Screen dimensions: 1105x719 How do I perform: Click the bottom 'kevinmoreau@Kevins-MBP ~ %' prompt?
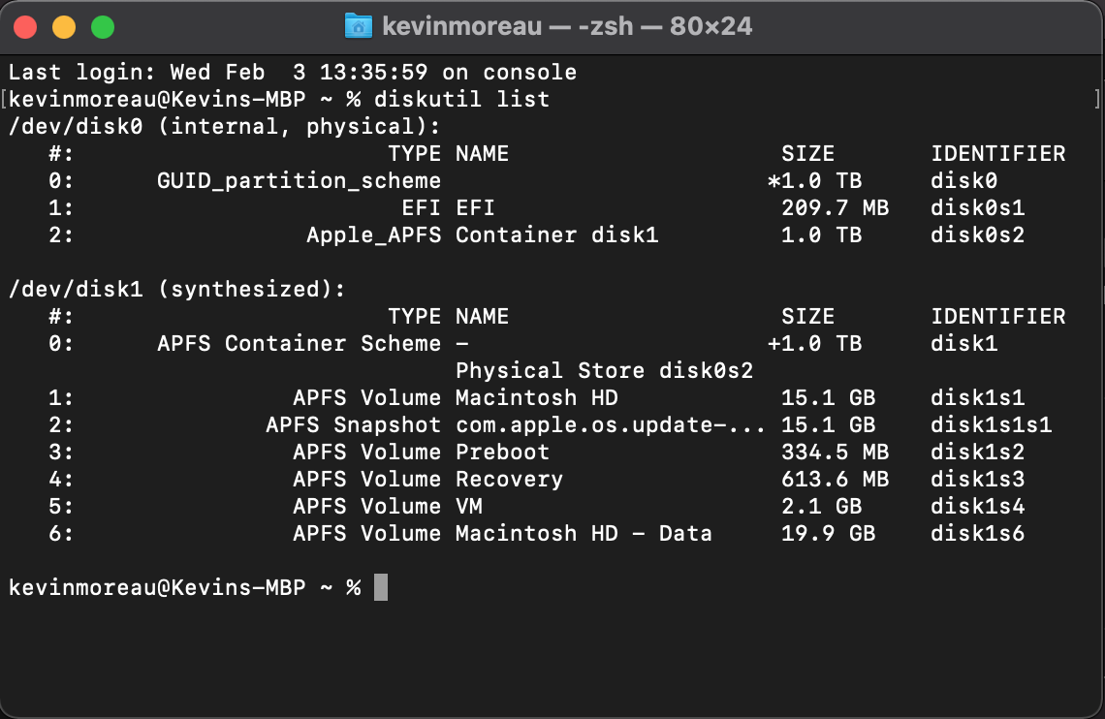click(x=184, y=587)
